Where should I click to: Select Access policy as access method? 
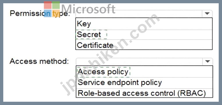pyautogui.click(x=144, y=72)
